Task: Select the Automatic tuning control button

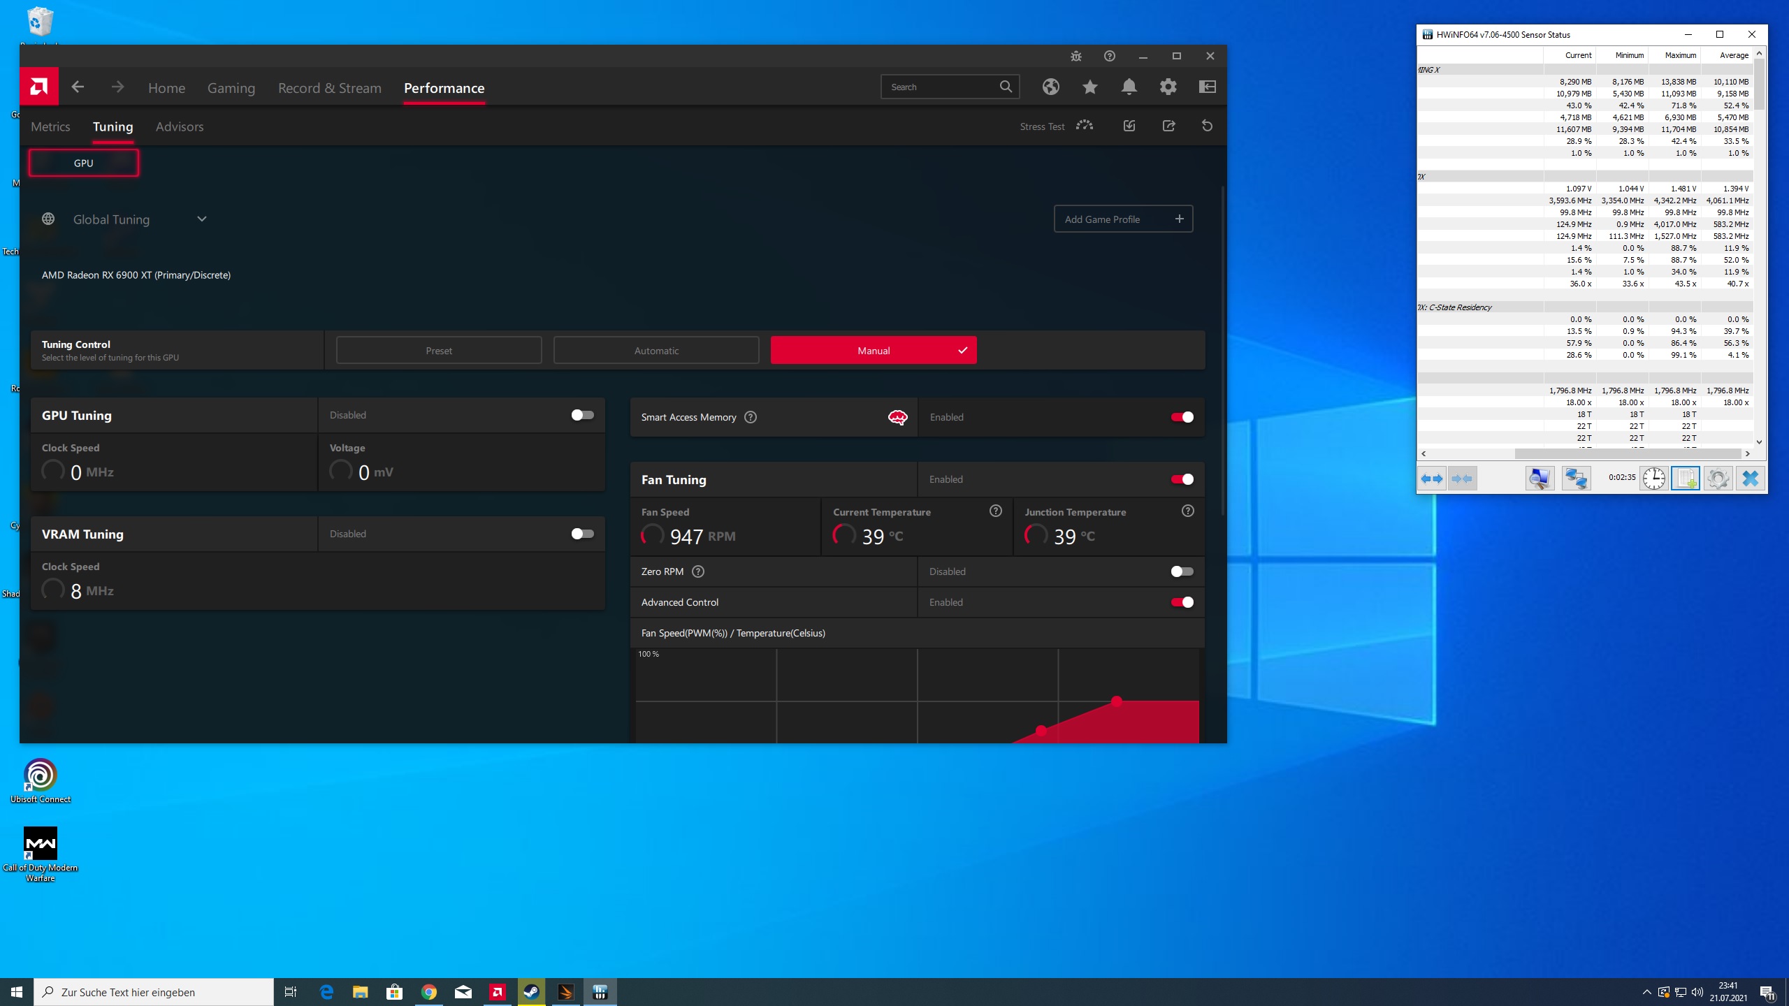Action: (x=656, y=351)
